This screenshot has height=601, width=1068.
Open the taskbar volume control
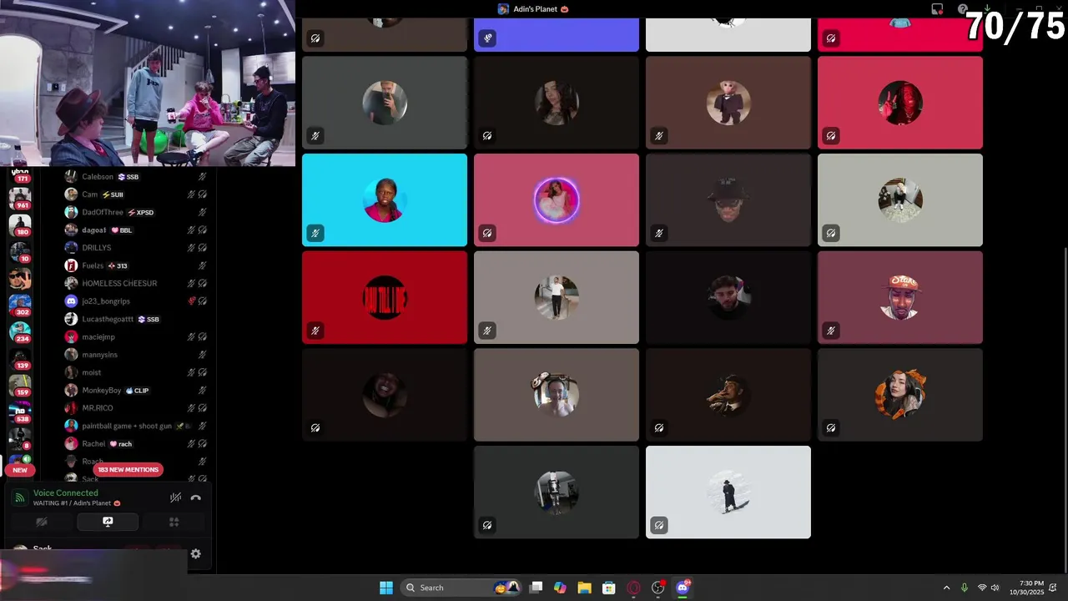996,588
